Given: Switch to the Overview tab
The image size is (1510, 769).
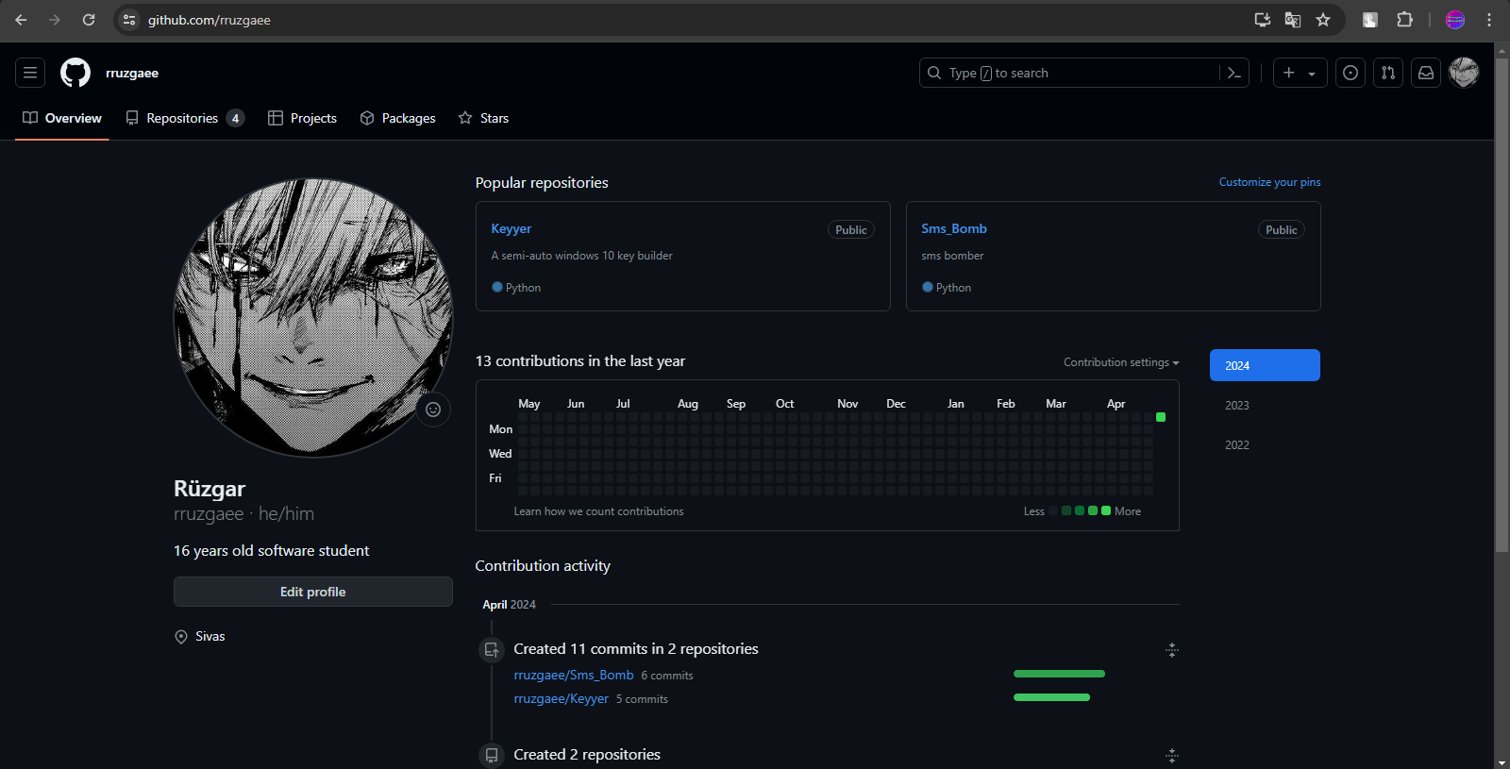Looking at the screenshot, I should pyautogui.click(x=62, y=118).
